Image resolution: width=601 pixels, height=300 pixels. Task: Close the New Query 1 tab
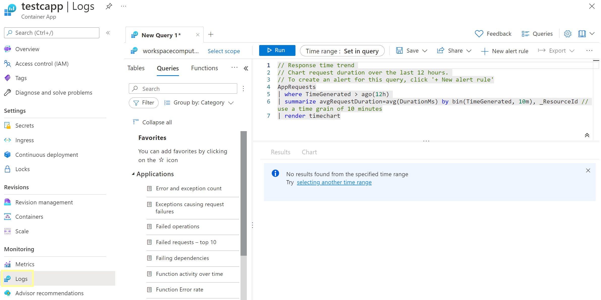[198, 35]
